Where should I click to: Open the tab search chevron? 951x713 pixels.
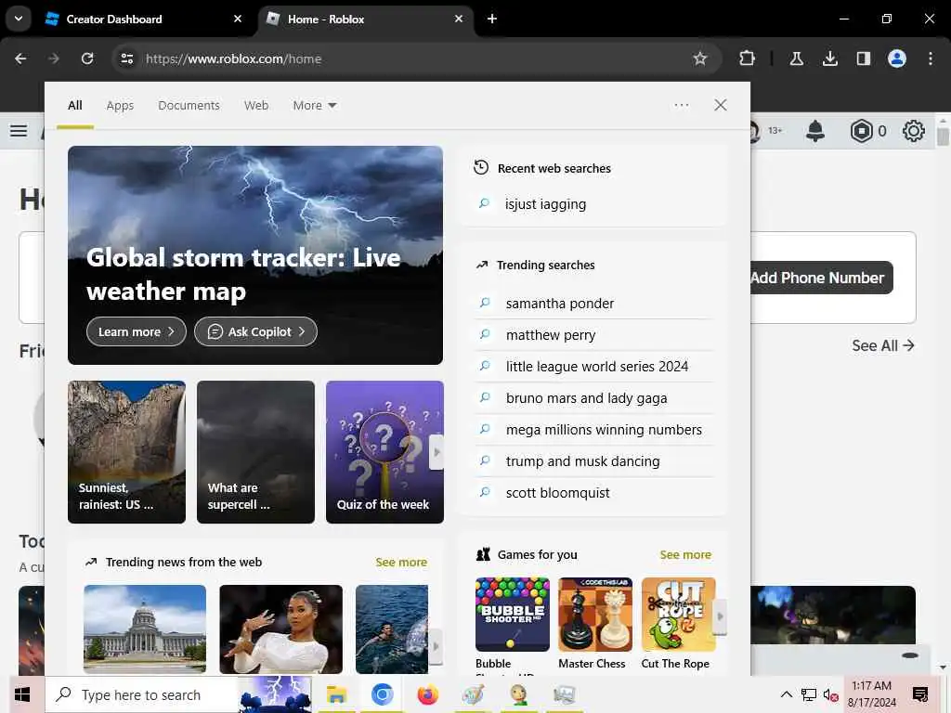coord(19,19)
